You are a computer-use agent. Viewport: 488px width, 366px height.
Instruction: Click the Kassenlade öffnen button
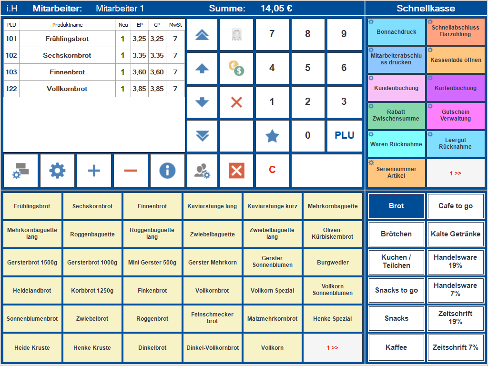[x=456, y=60]
